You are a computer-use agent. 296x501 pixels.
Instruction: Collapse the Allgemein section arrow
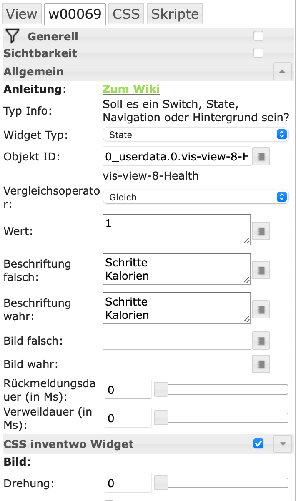(x=282, y=71)
